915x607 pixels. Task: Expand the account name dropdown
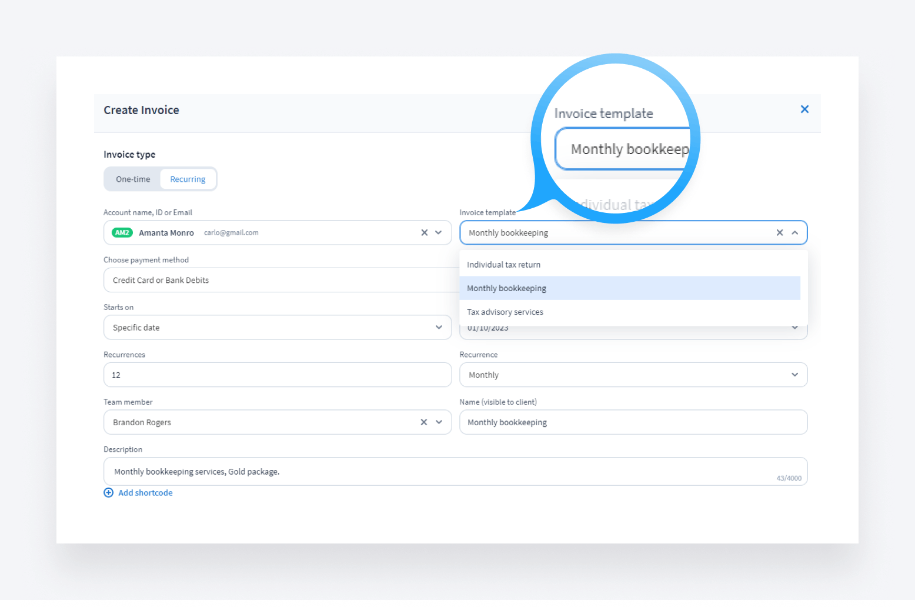pos(439,233)
